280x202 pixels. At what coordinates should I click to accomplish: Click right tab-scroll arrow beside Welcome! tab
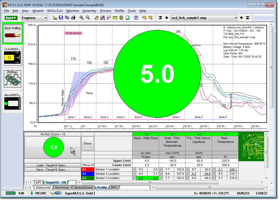tap(30, 188)
